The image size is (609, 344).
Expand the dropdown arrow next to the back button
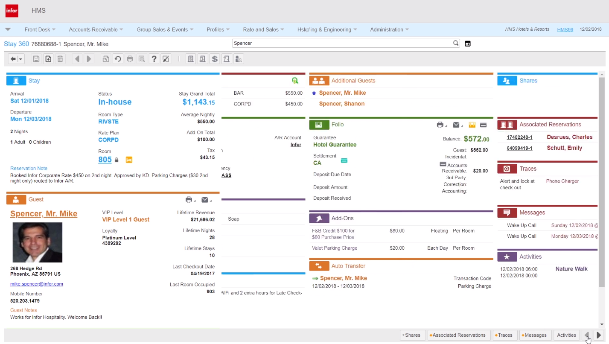[20, 58]
